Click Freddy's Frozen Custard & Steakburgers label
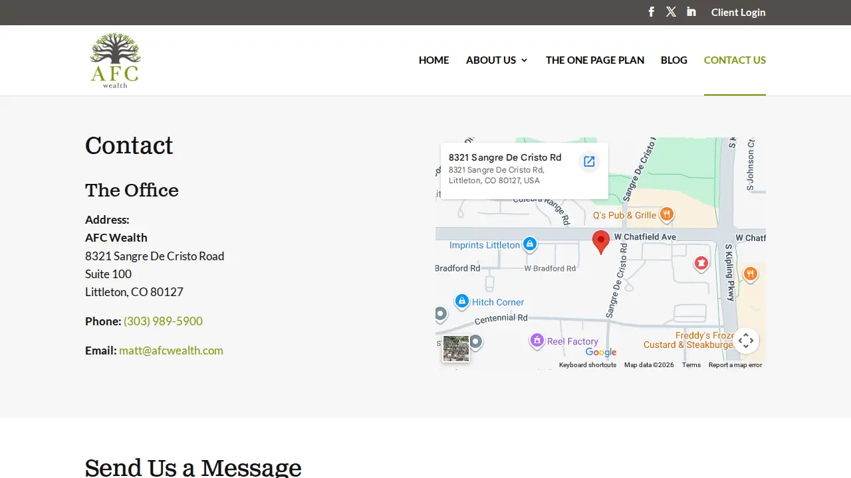 pos(689,340)
